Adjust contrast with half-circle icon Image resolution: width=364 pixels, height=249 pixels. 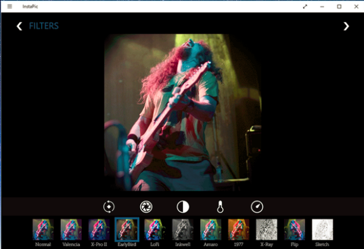[x=183, y=207]
